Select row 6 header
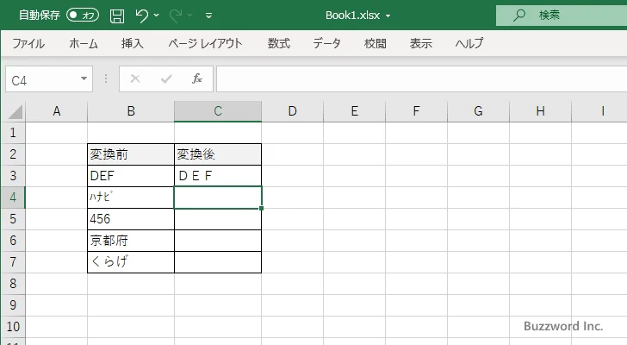The image size is (627, 345). point(13,241)
